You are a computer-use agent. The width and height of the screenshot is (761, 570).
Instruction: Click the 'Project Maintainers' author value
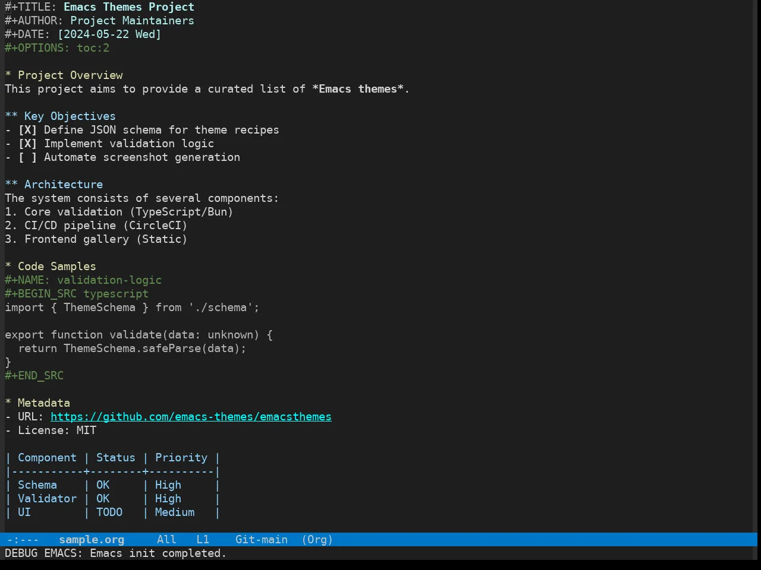(x=132, y=21)
